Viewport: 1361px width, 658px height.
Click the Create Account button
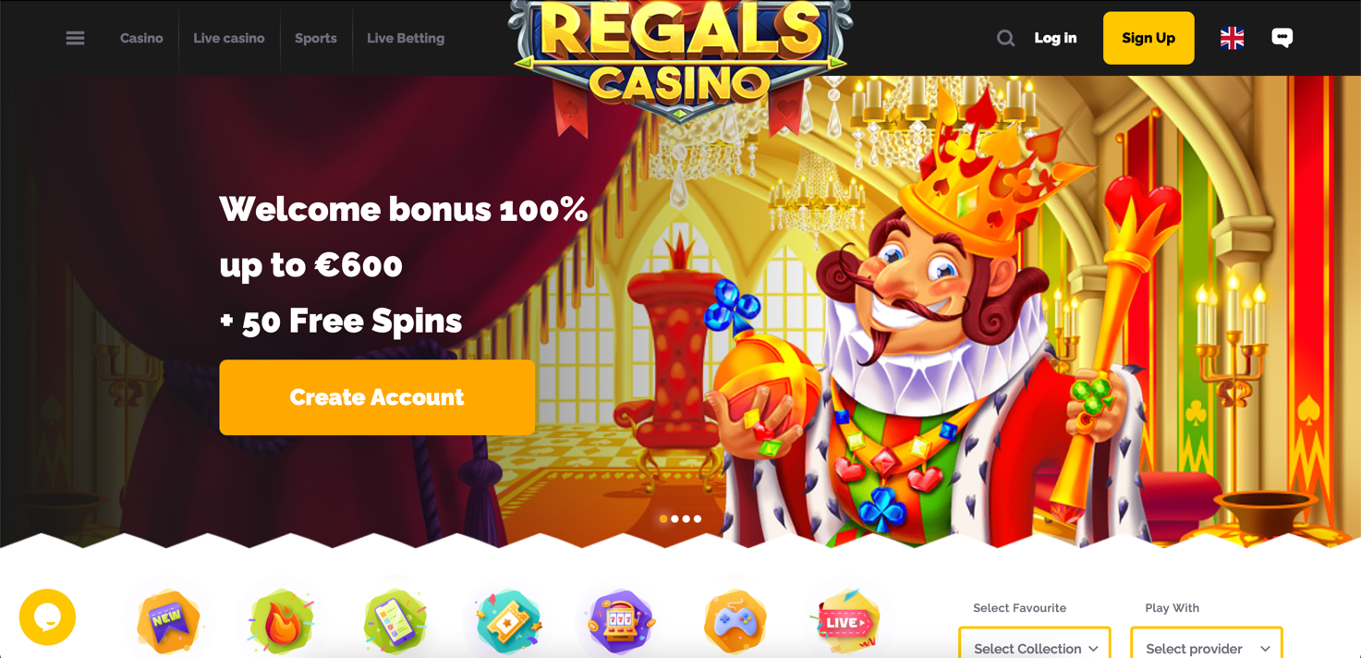pyautogui.click(x=377, y=397)
